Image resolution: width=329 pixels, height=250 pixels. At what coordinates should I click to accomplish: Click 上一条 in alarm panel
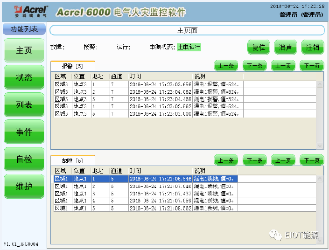(226, 66)
